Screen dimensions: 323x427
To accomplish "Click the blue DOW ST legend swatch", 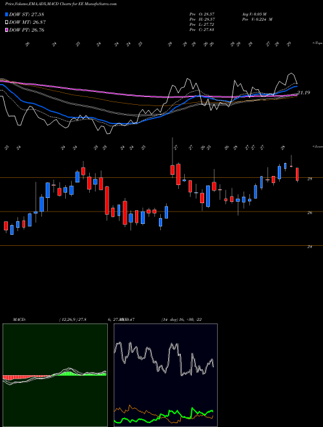I will [6, 14].
